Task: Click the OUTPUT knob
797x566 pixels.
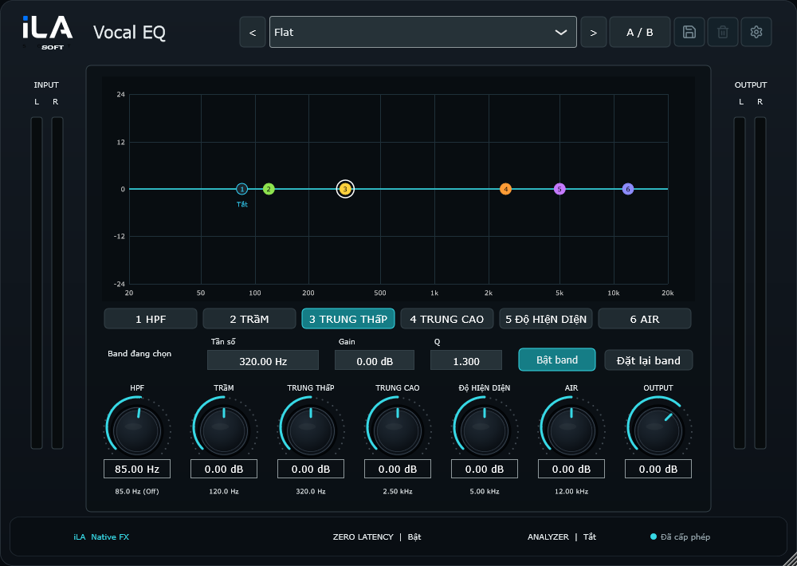Action: [x=658, y=430]
